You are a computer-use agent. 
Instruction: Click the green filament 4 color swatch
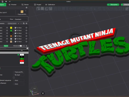tap(11, 30)
